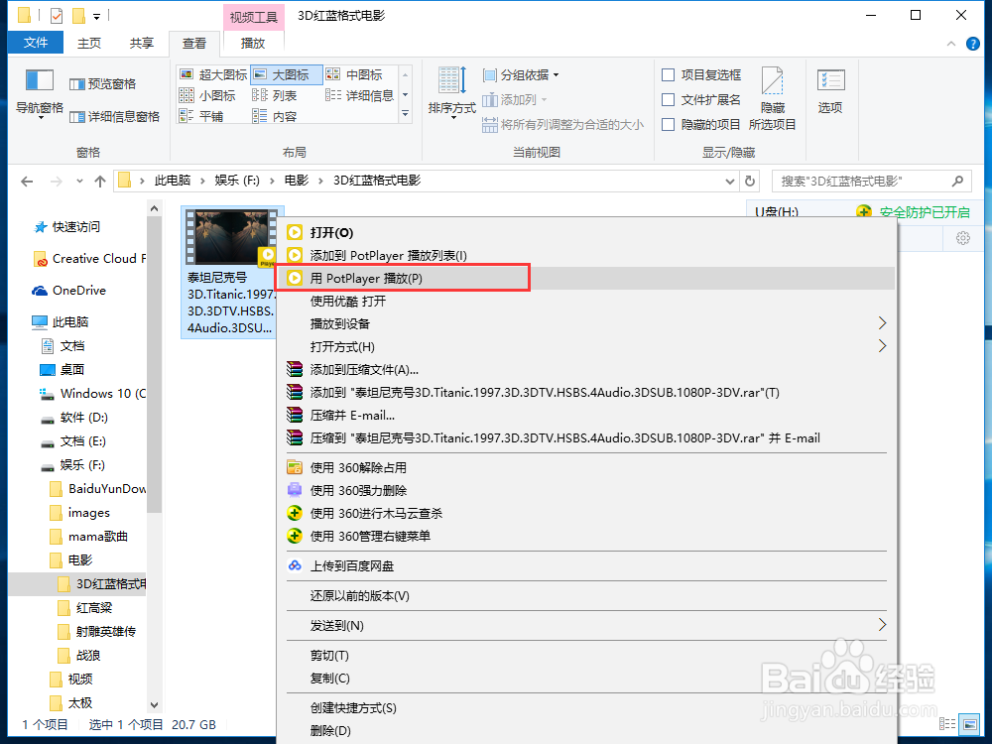Open recent locations dropdown arrow
This screenshot has height=744, width=992.
click(x=79, y=182)
